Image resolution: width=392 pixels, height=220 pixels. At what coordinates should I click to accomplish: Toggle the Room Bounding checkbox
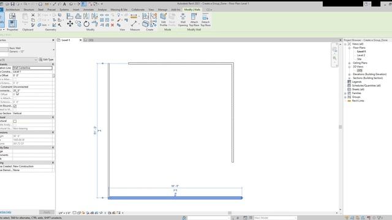(15, 106)
